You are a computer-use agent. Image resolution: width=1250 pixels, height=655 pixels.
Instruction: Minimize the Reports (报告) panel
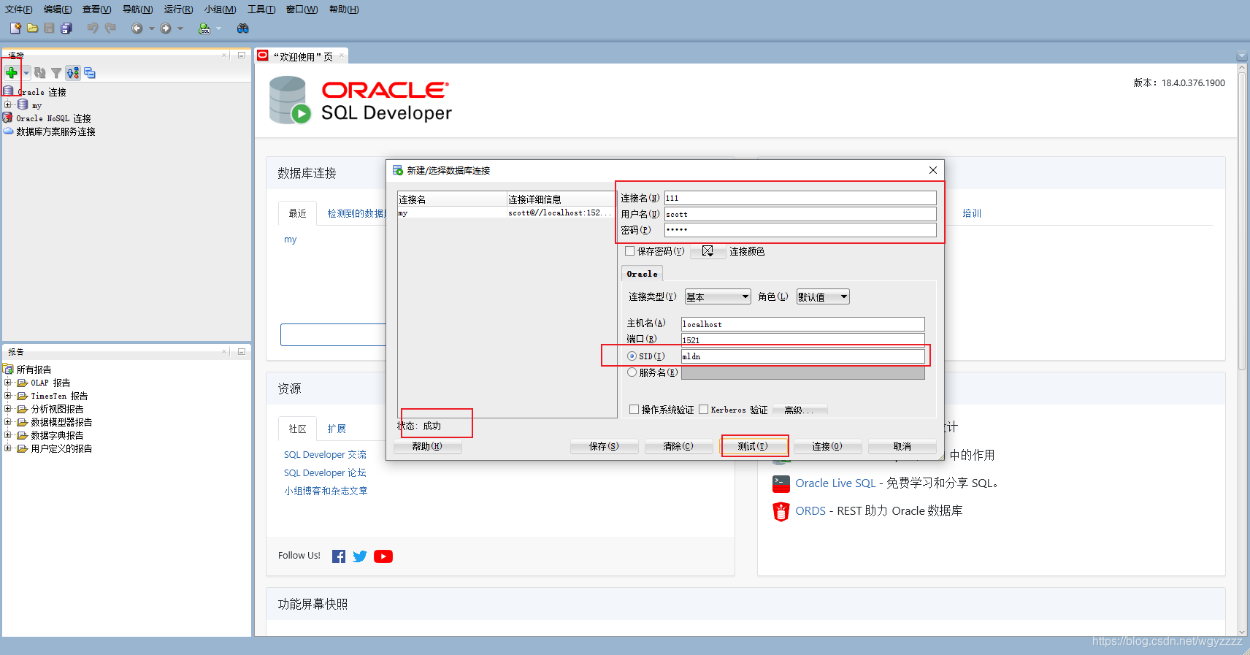(x=241, y=351)
